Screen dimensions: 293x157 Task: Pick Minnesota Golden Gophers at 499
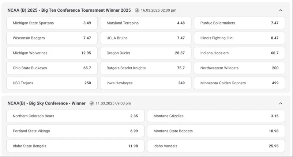click(239, 83)
